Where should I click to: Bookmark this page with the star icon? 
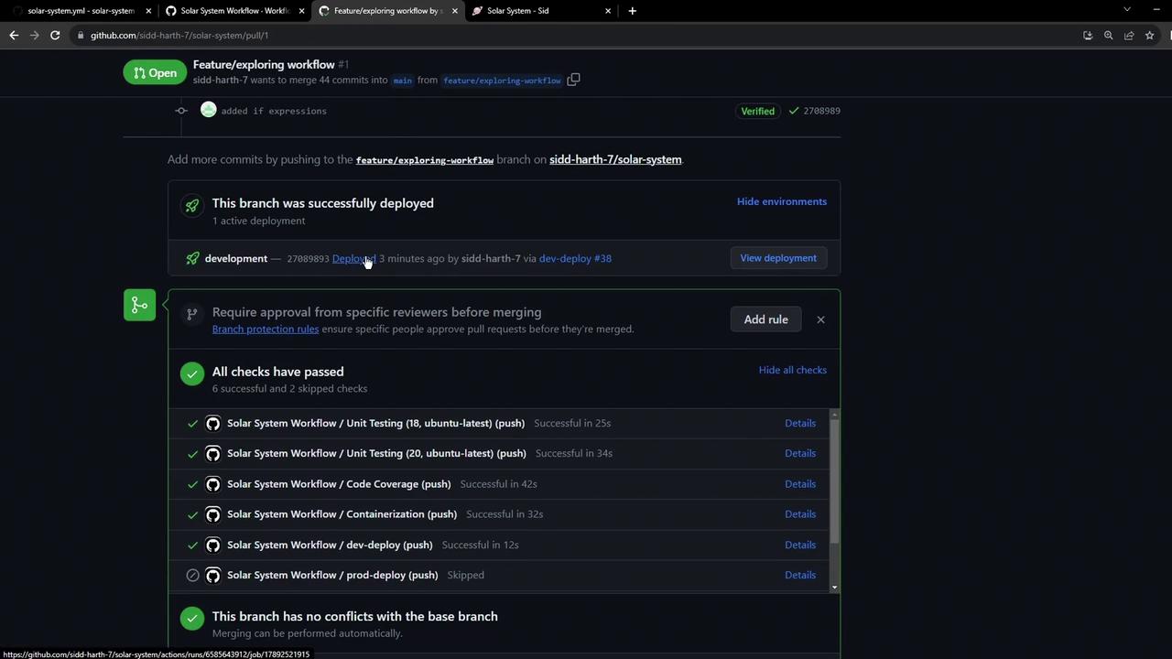1150,35
